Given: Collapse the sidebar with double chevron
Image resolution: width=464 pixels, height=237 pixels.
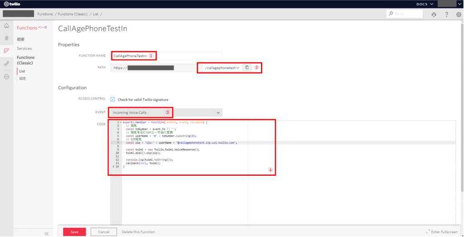Looking at the screenshot, I should 47,233.
